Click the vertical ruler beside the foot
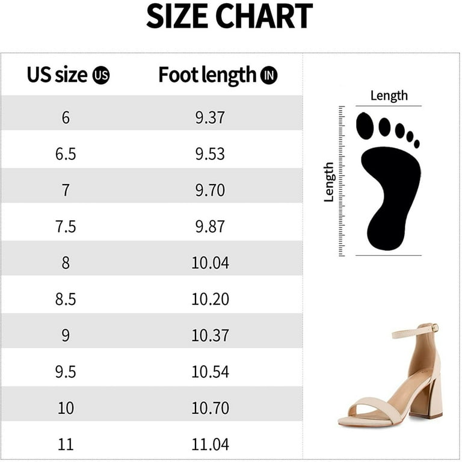 pyautogui.click(x=342, y=181)
